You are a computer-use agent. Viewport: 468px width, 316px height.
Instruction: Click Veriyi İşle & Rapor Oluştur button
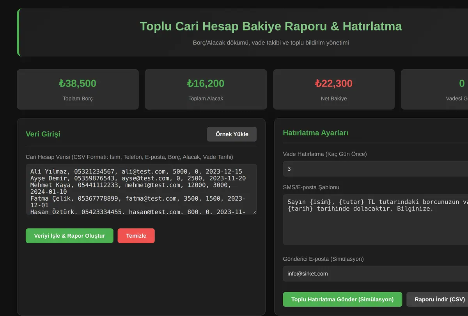tap(69, 236)
